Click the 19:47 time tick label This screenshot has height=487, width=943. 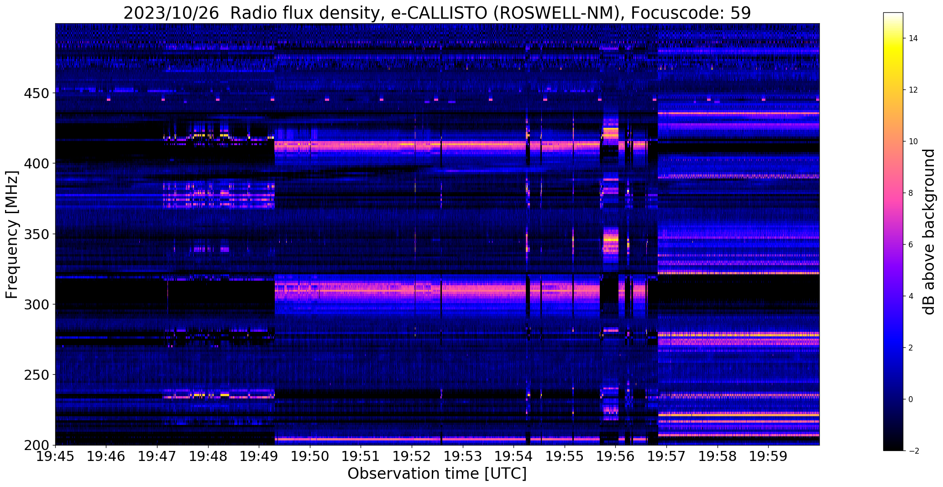click(157, 456)
